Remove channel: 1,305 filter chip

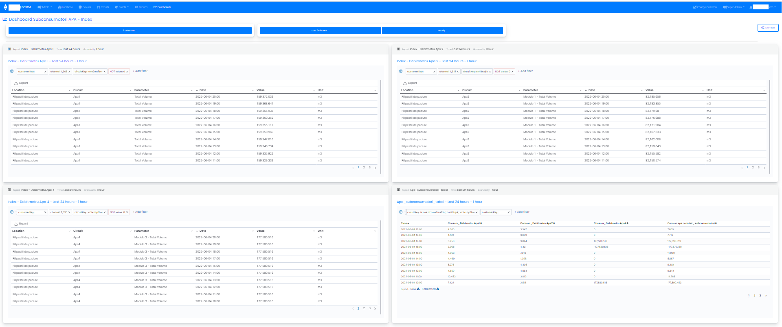69,72
